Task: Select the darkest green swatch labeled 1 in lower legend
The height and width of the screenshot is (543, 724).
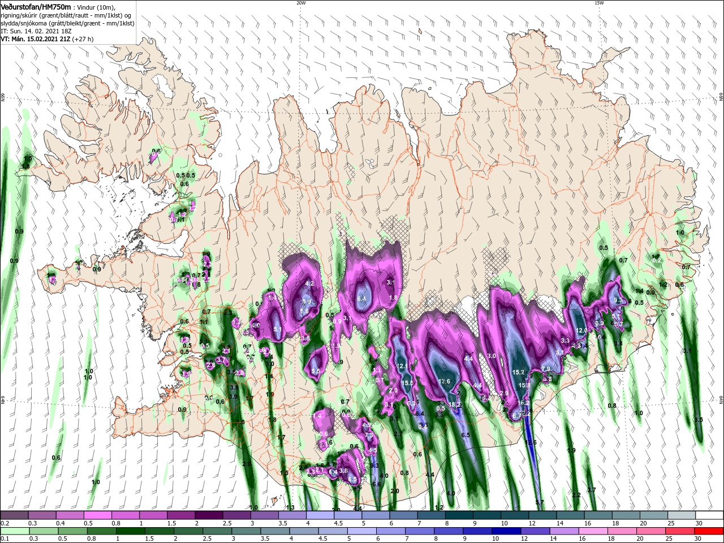Action: pos(131,531)
